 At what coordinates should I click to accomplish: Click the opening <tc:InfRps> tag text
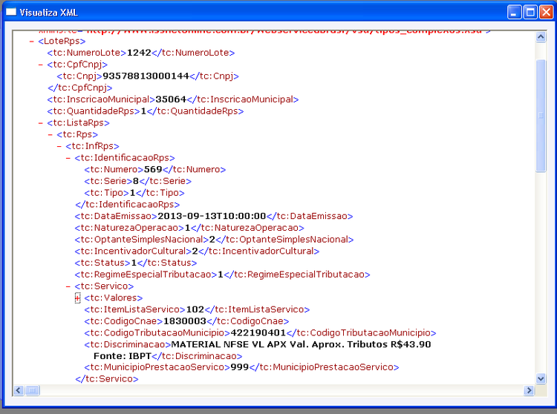[x=92, y=146]
